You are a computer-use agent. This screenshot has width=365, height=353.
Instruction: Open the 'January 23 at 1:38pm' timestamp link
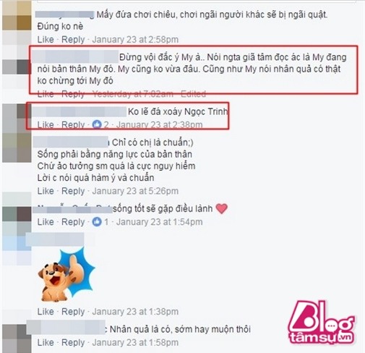point(135,312)
